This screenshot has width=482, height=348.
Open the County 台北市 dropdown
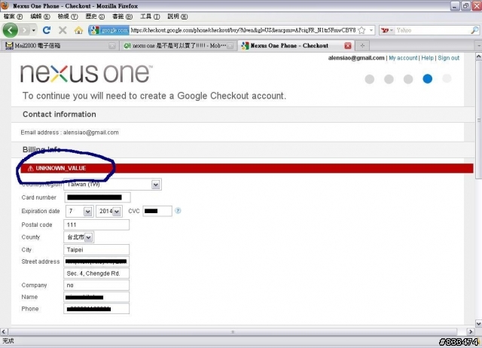click(79, 237)
